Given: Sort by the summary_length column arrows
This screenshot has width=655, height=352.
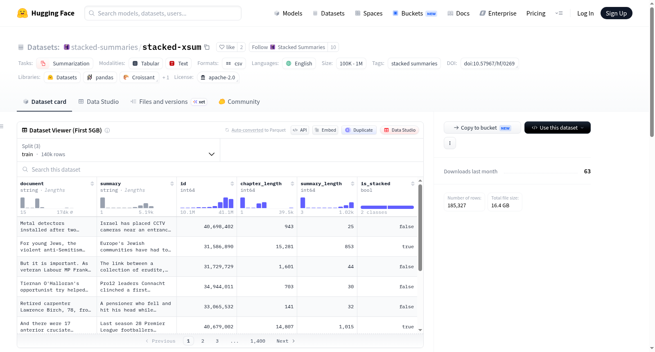Looking at the screenshot, I should [352, 184].
